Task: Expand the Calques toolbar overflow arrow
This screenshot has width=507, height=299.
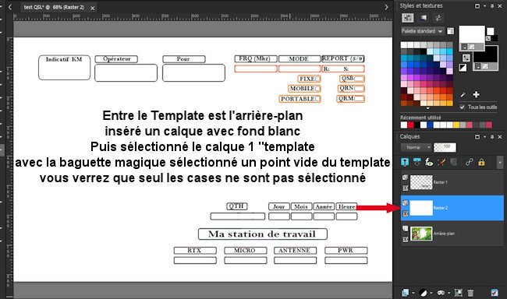Action: pos(500,163)
